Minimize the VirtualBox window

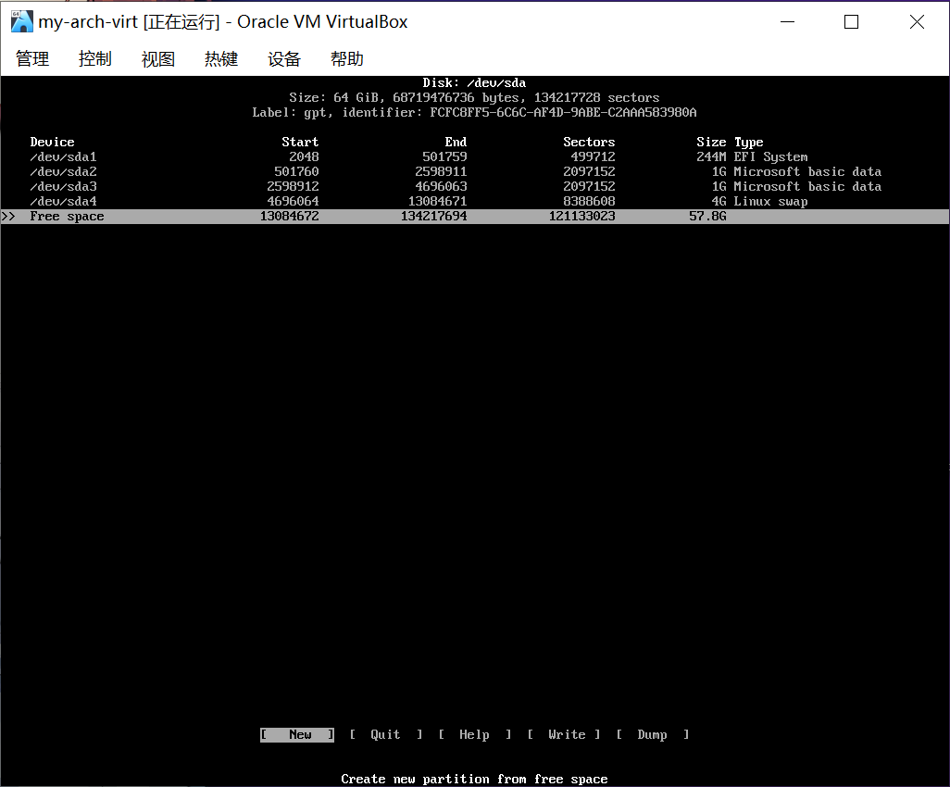pos(786,22)
